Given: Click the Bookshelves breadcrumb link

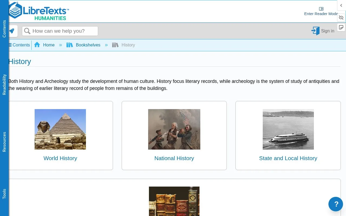Looking at the screenshot, I should coord(88,45).
